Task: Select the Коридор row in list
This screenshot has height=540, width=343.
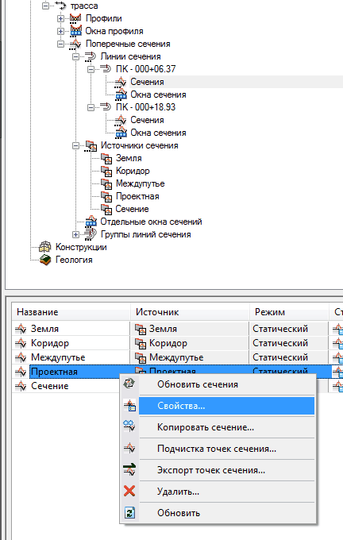Action: pyautogui.click(x=50, y=343)
